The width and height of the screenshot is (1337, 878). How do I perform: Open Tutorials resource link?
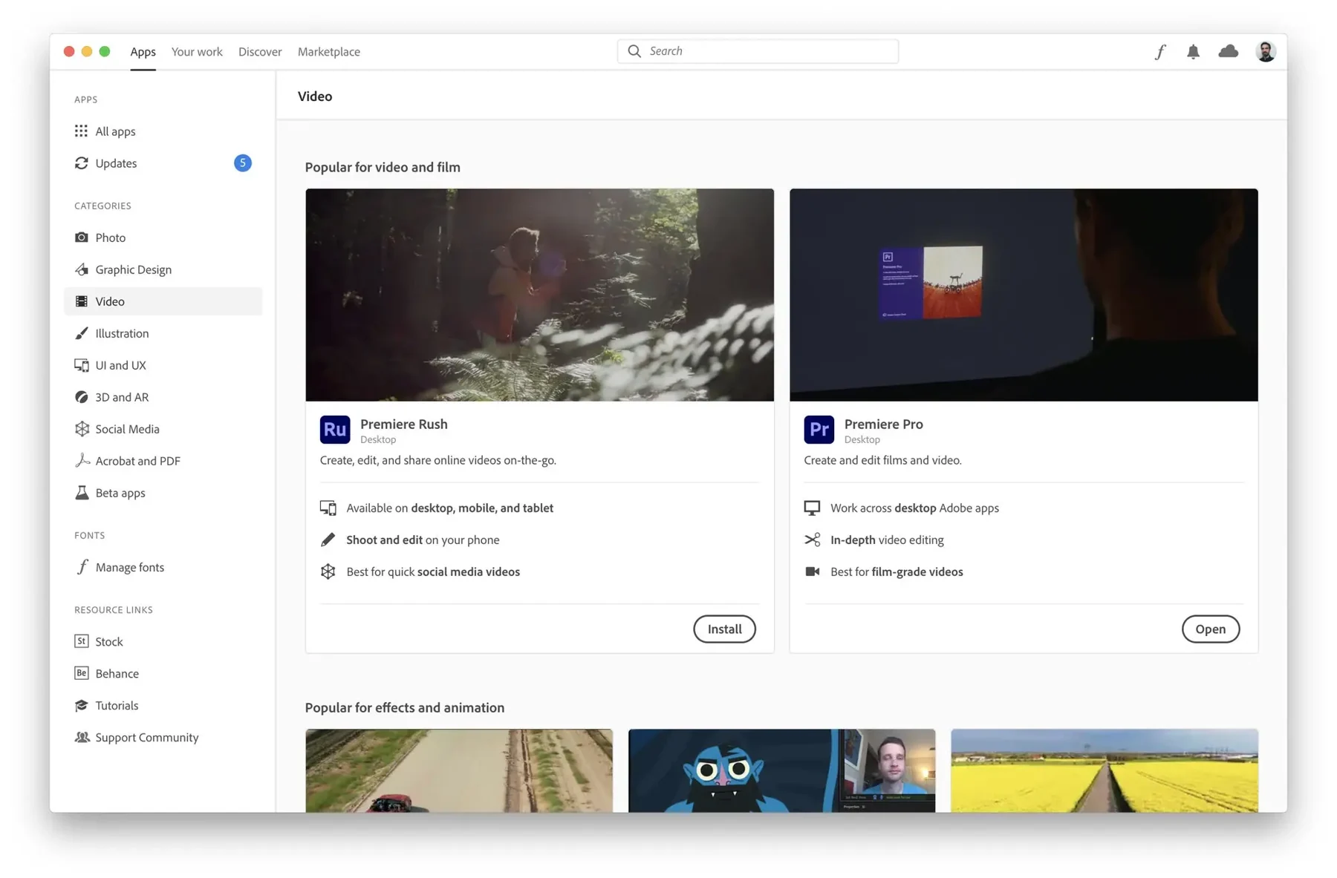point(117,705)
